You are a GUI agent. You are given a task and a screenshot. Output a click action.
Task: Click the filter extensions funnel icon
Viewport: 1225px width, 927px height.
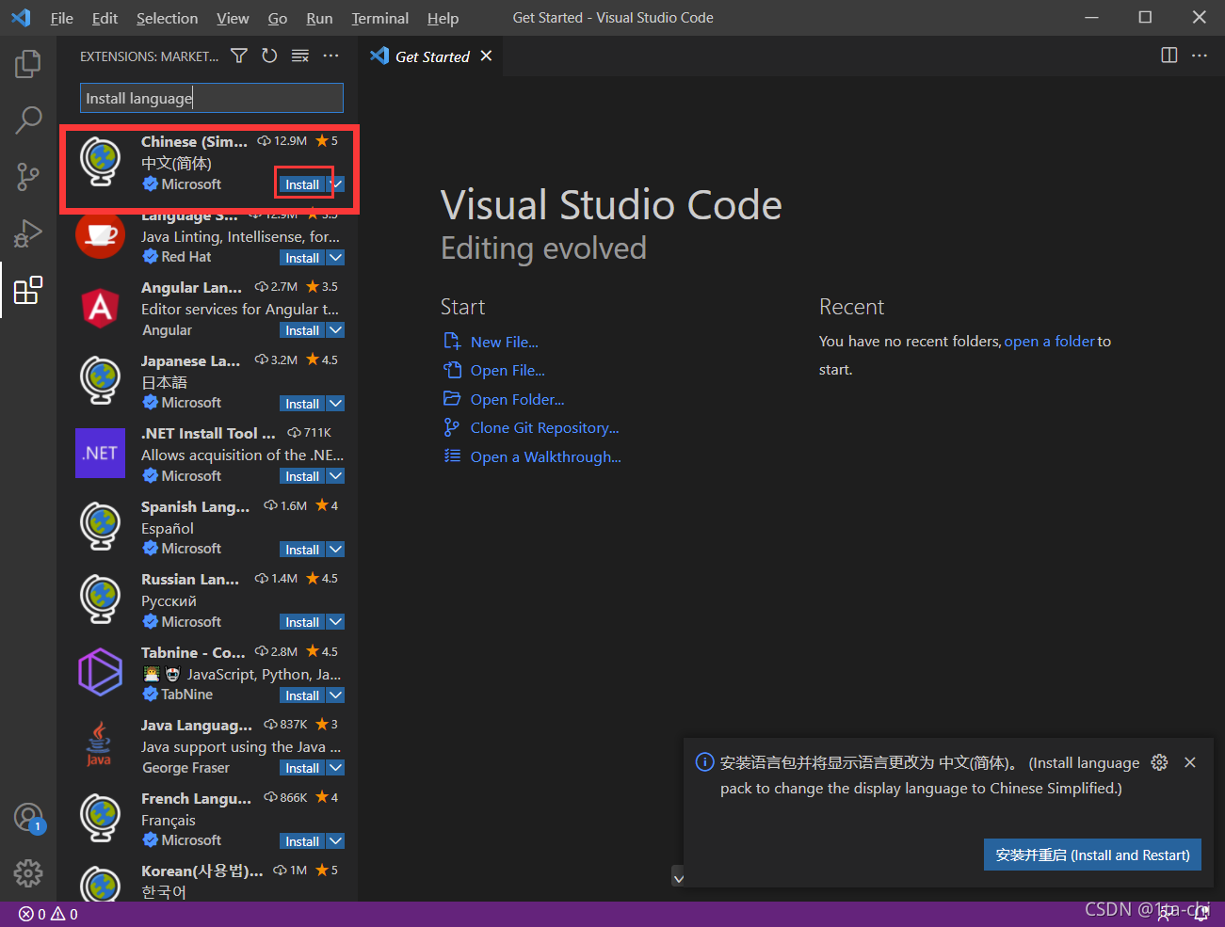point(239,56)
